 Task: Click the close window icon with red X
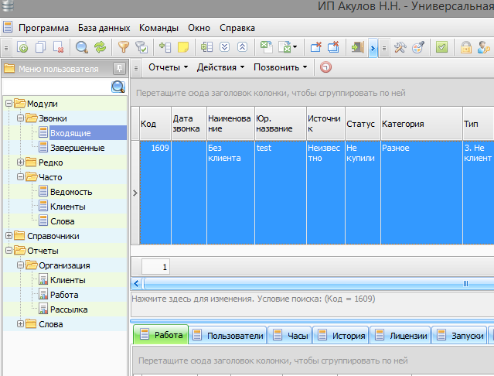(x=315, y=48)
